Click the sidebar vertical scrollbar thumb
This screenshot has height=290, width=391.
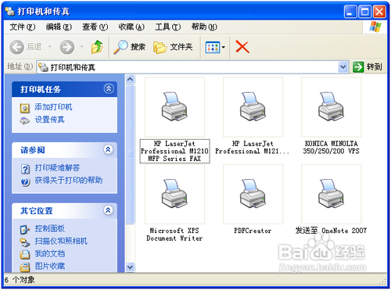[x=130, y=154]
